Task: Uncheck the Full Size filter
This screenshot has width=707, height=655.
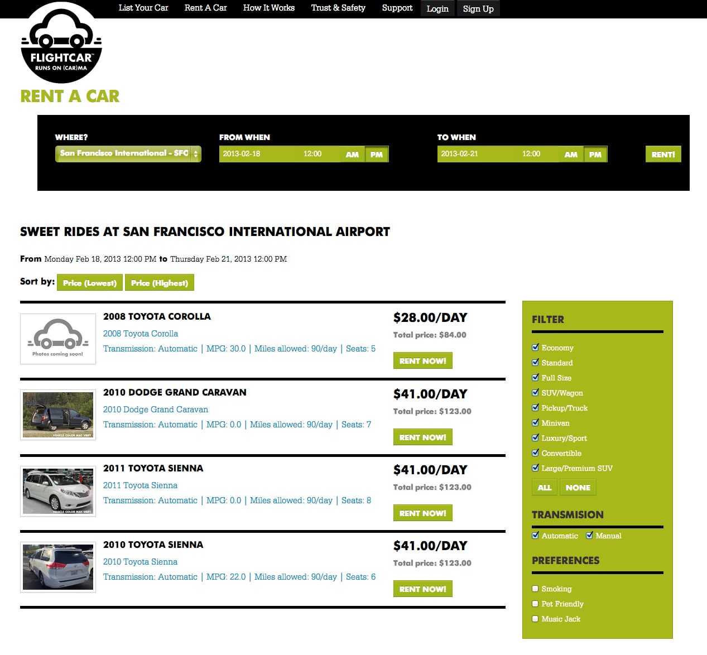Action: coord(536,377)
